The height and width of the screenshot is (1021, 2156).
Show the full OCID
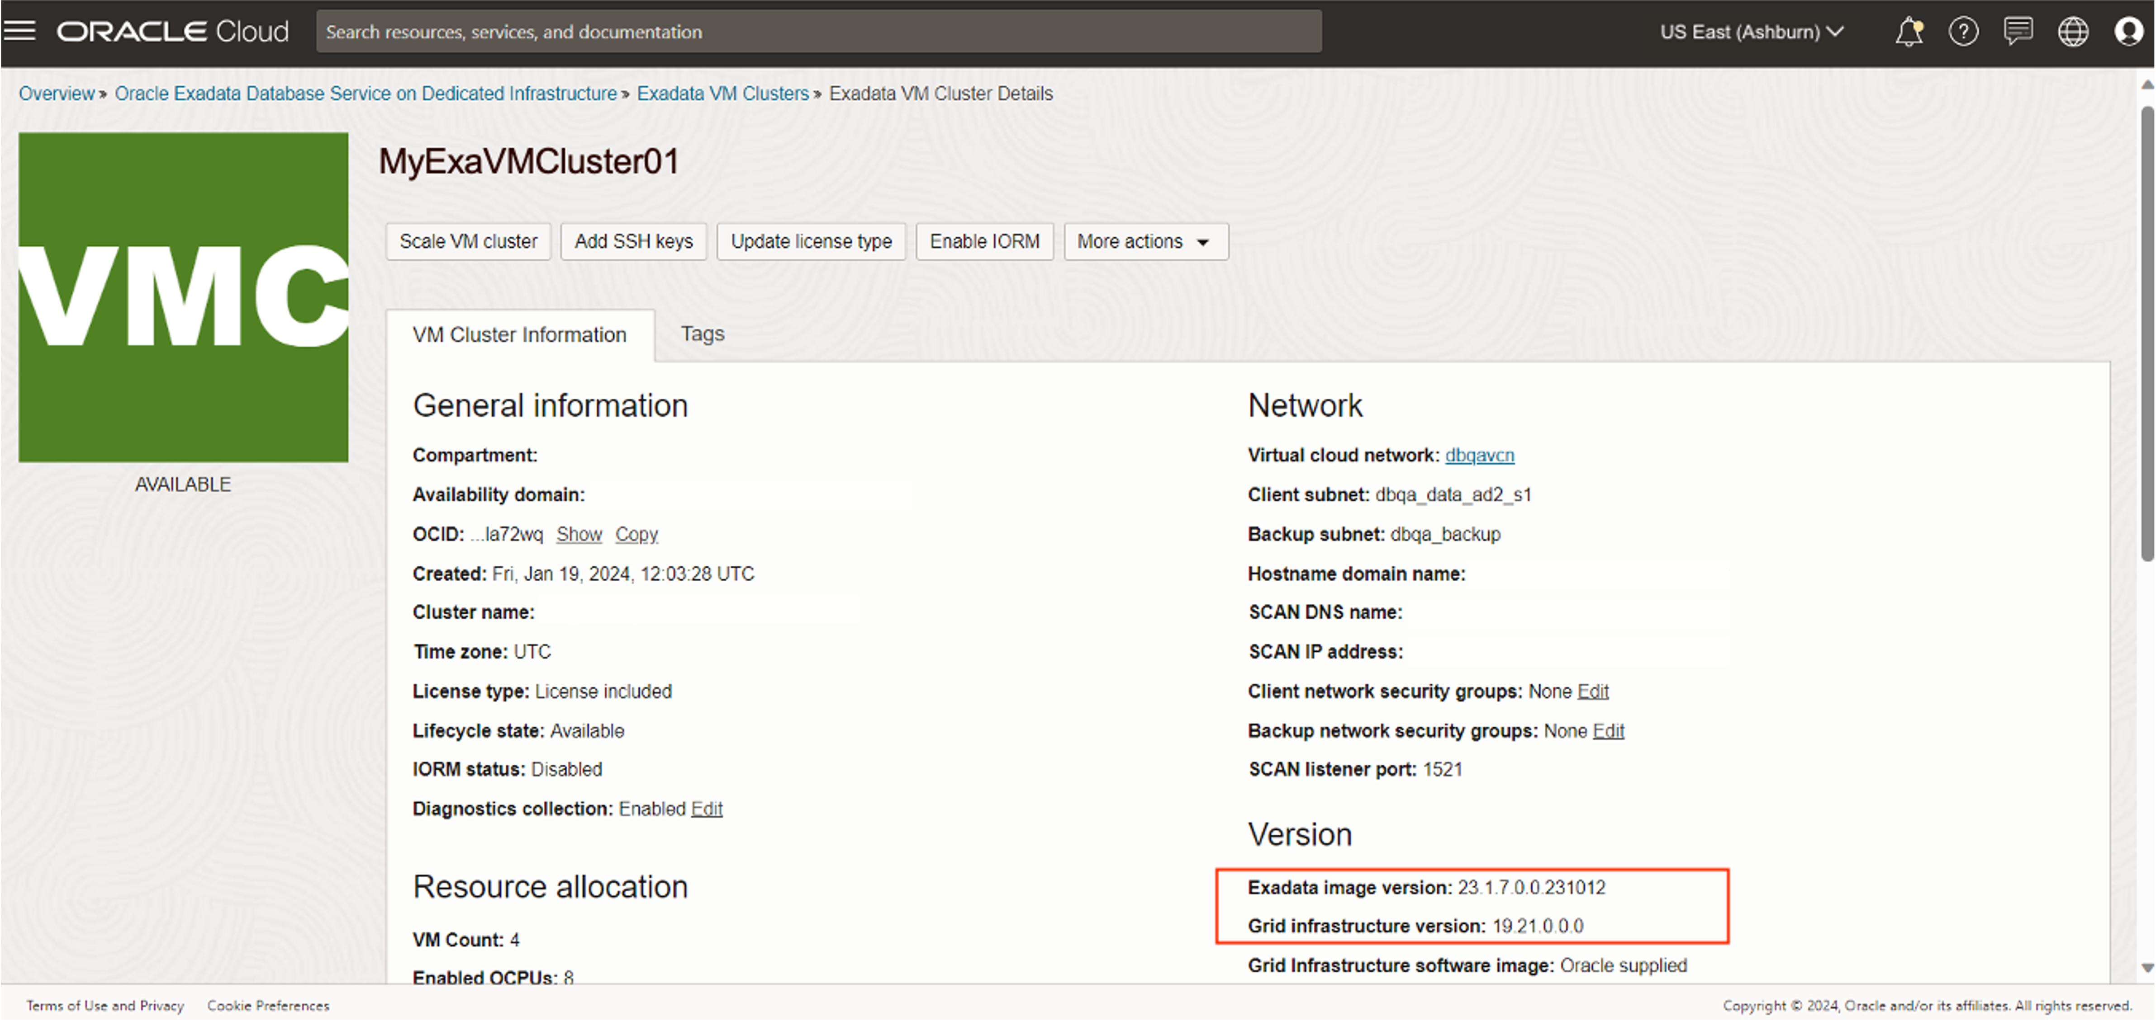pyautogui.click(x=579, y=534)
